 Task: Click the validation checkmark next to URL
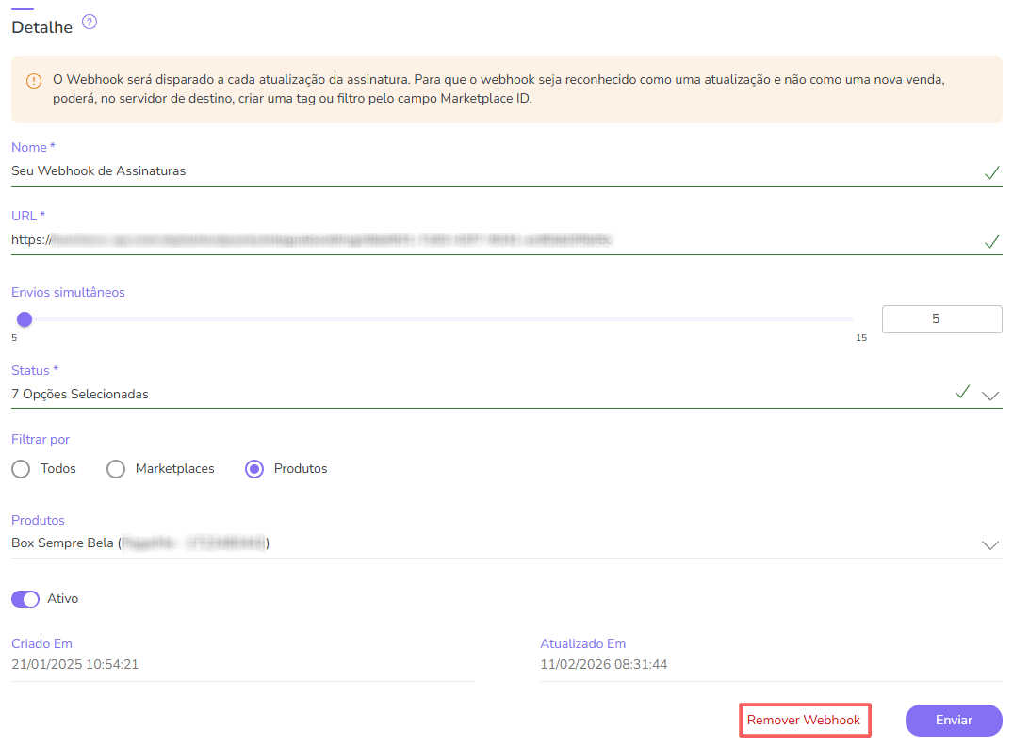991,241
